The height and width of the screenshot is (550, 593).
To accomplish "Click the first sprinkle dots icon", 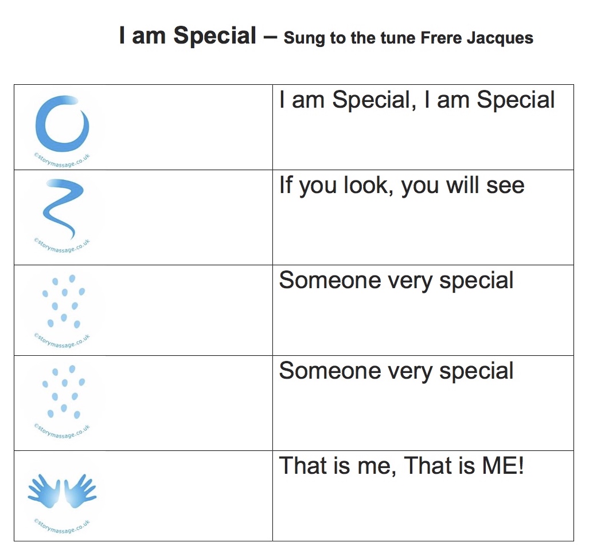I will (x=64, y=301).
